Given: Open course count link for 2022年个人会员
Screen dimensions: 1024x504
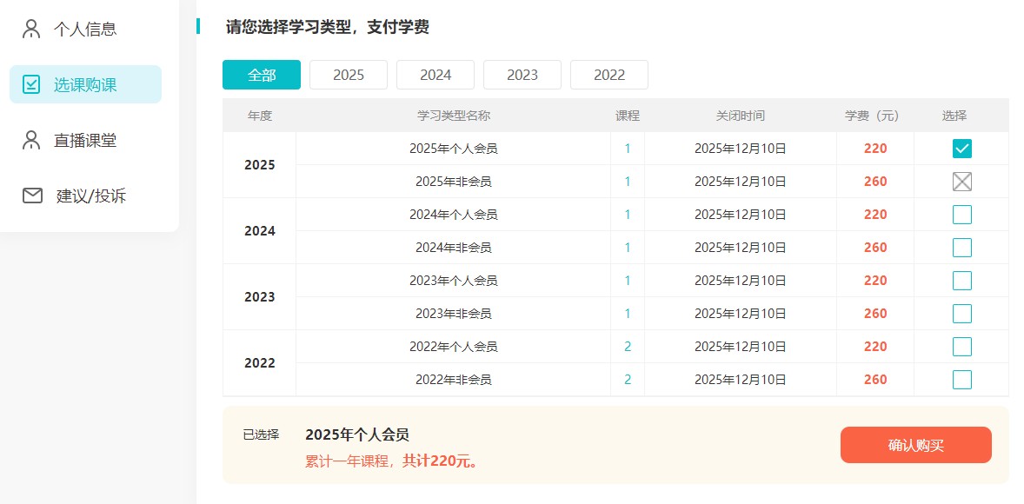Looking at the screenshot, I should [x=628, y=347].
